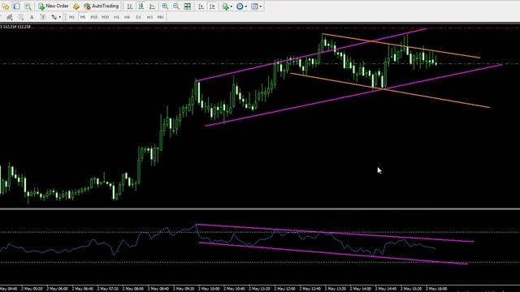The height and width of the screenshot is (292, 520).
Task: Switch chart to line chart mode
Action: 152,6
